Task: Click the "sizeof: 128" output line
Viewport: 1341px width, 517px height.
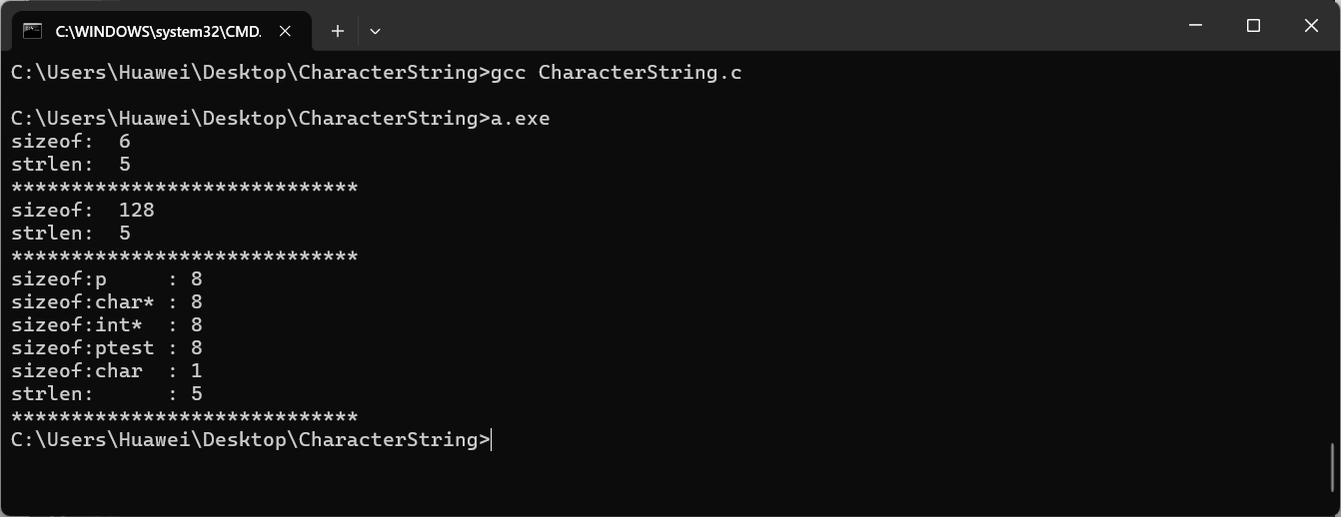Action: coord(83,211)
